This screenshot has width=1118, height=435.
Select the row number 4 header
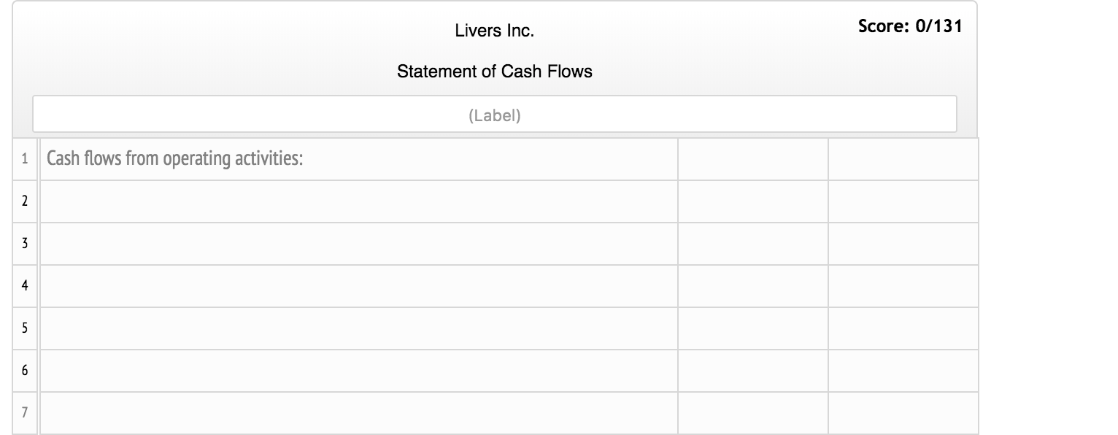(24, 285)
